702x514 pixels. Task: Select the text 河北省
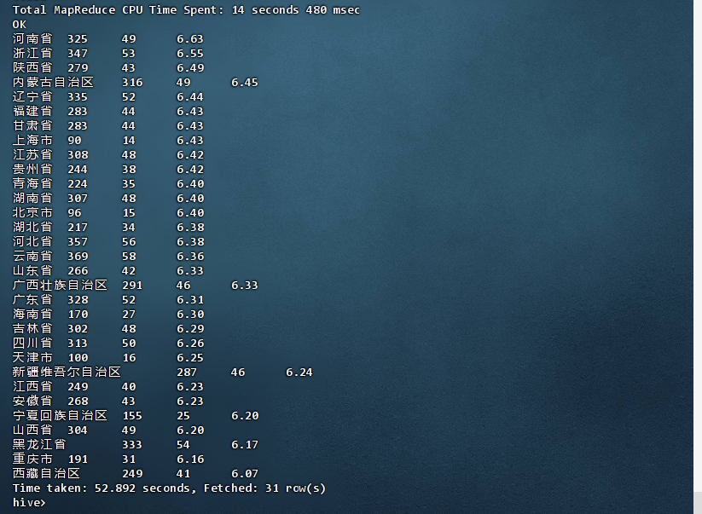pyautogui.click(x=32, y=241)
